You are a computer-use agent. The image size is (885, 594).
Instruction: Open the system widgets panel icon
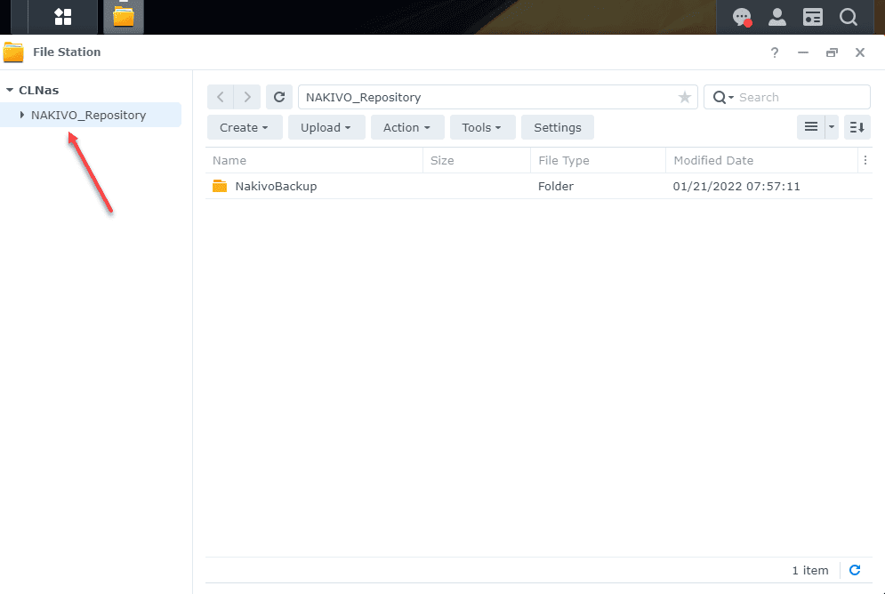(x=812, y=16)
